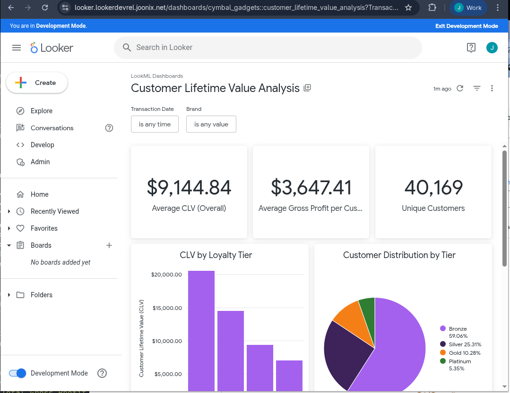Click the dashboard refresh icon
The image size is (510, 393).
pyautogui.click(x=460, y=88)
